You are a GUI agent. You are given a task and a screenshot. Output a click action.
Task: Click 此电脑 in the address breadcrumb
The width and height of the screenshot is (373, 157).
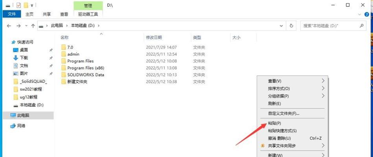[x=57, y=26]
